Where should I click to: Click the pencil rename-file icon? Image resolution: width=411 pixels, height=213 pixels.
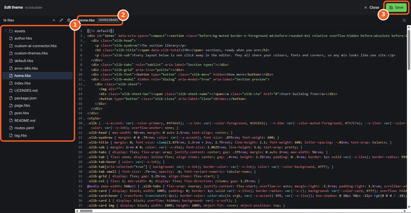point(61,20)
